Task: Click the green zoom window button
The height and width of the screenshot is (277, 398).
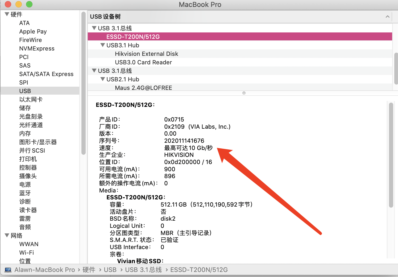Action: [29, 4]
